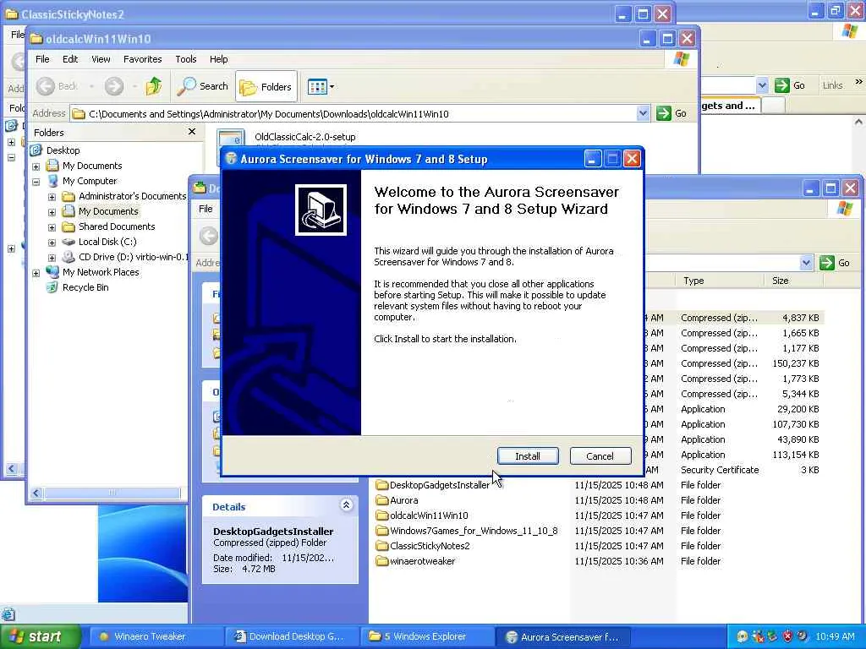
Task: Open the Edit menu in oldcalcWin11Win10 window
Action: (x=70, y=59)
